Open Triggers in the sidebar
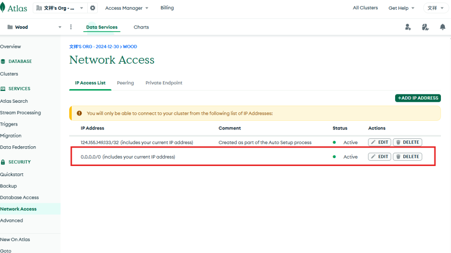The width and height of the screenshot is (451, 253). [9, 124]
